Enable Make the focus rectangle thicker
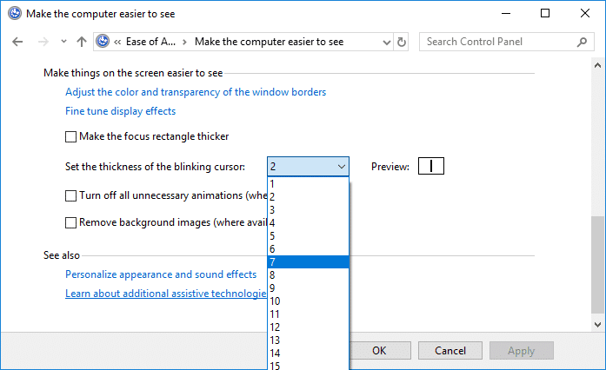Viewport: 606px width, 370px height. tap(71, 137)
